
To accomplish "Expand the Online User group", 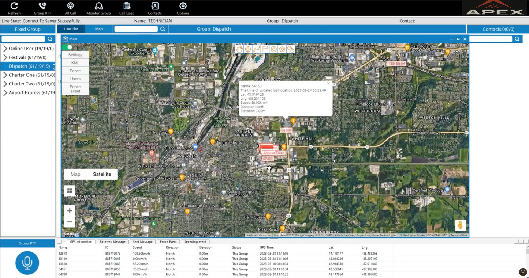I will click(5, 49).
